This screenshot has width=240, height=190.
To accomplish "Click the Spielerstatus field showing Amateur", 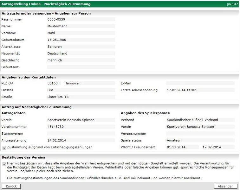I will [x=200, y=140].
